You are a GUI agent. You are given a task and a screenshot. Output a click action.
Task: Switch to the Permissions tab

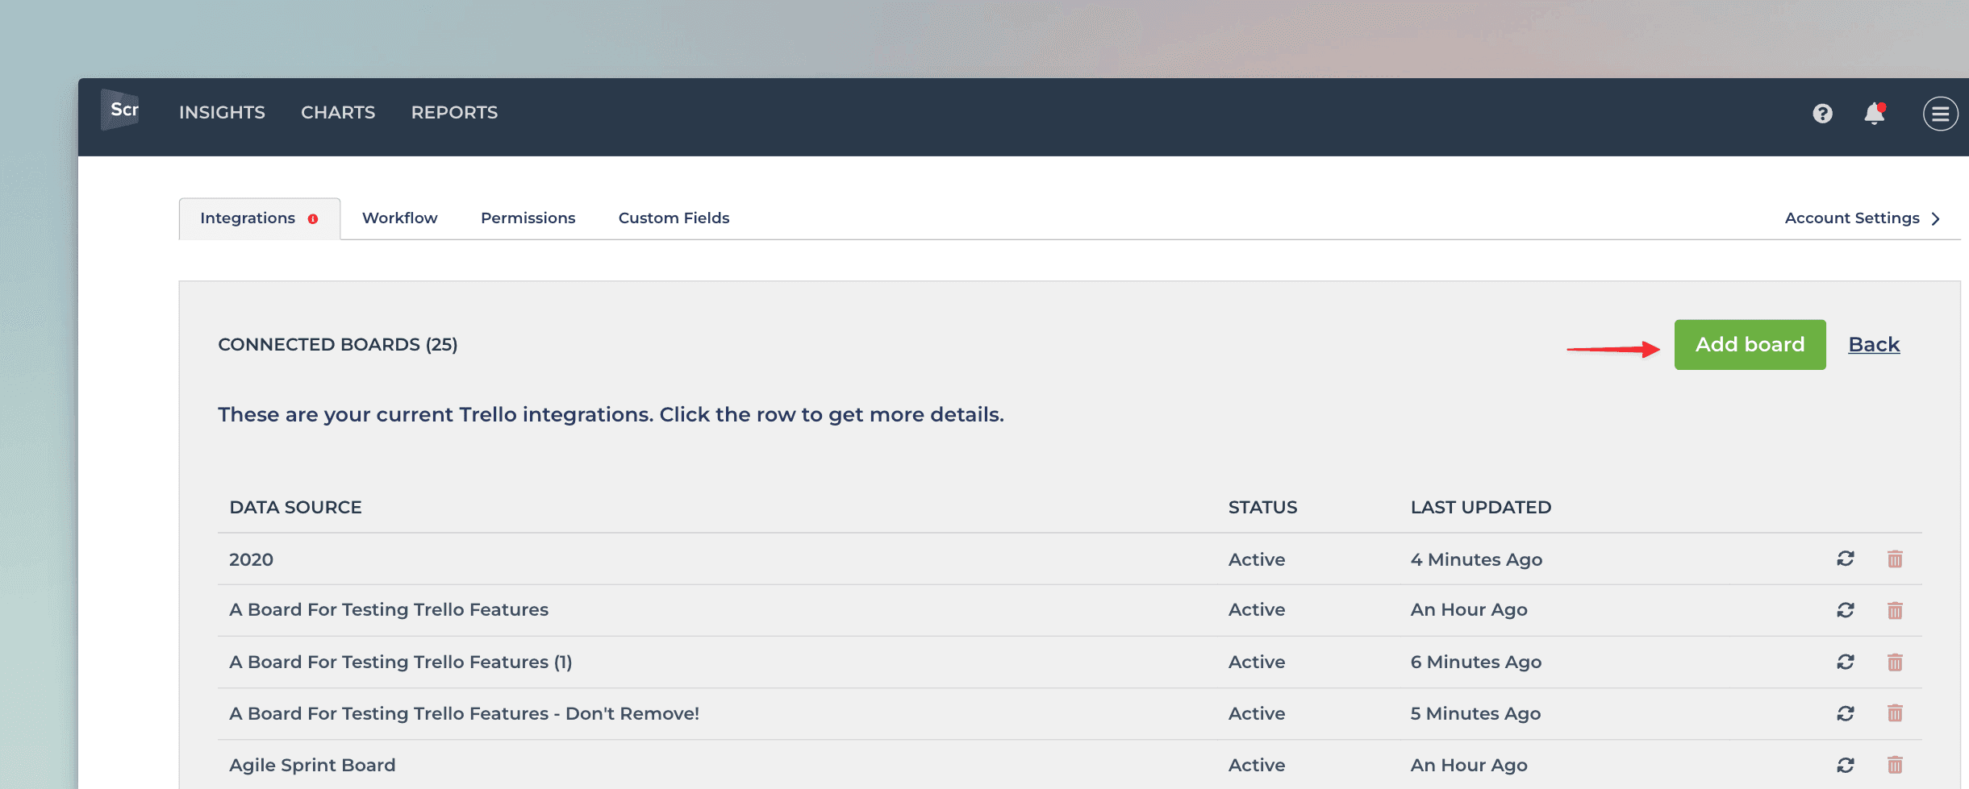[528, 218]
